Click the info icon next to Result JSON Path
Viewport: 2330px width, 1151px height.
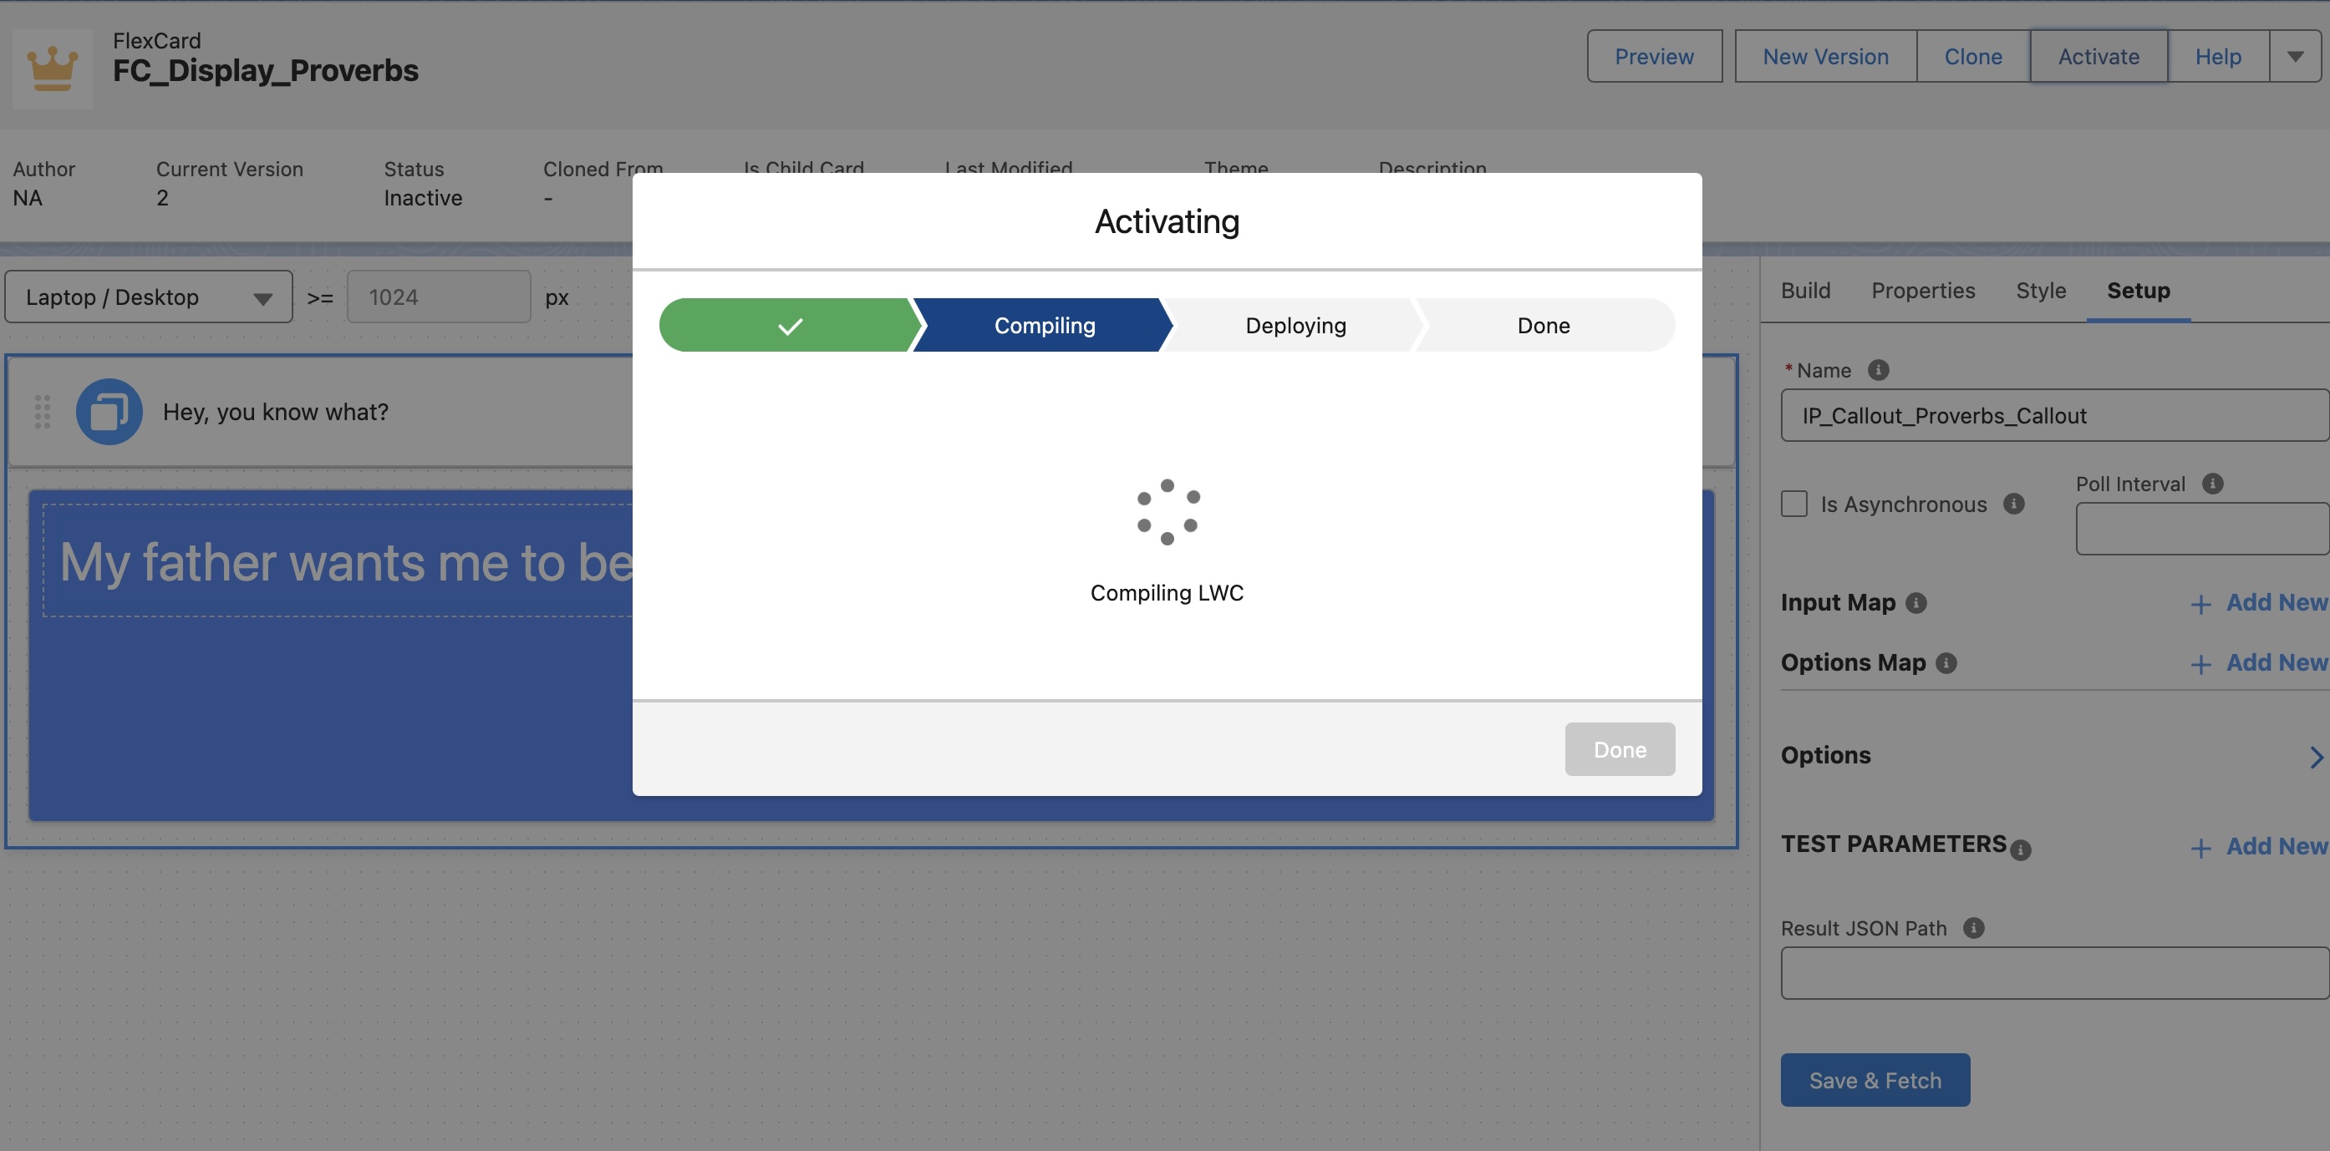point(1974,928)
